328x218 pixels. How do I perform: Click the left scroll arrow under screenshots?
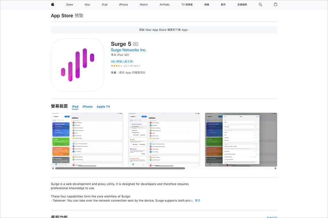[53, 168]
